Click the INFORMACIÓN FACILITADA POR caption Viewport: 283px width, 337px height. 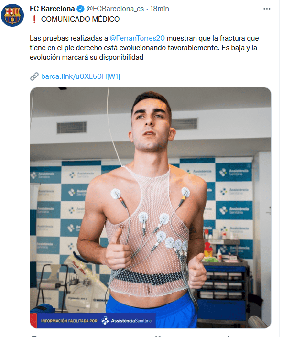tap(69, 321)
